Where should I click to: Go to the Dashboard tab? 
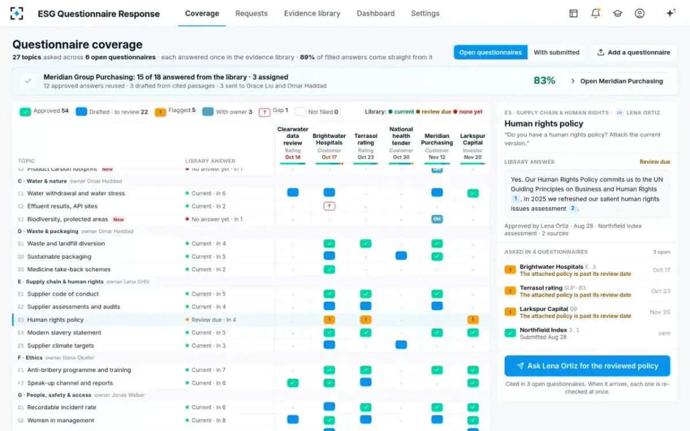tap(375, 13)
